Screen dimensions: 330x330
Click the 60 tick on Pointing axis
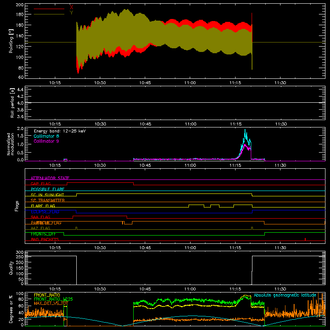point(21,77)
